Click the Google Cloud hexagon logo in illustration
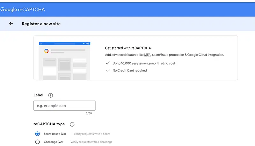 (x=46, y=51)
